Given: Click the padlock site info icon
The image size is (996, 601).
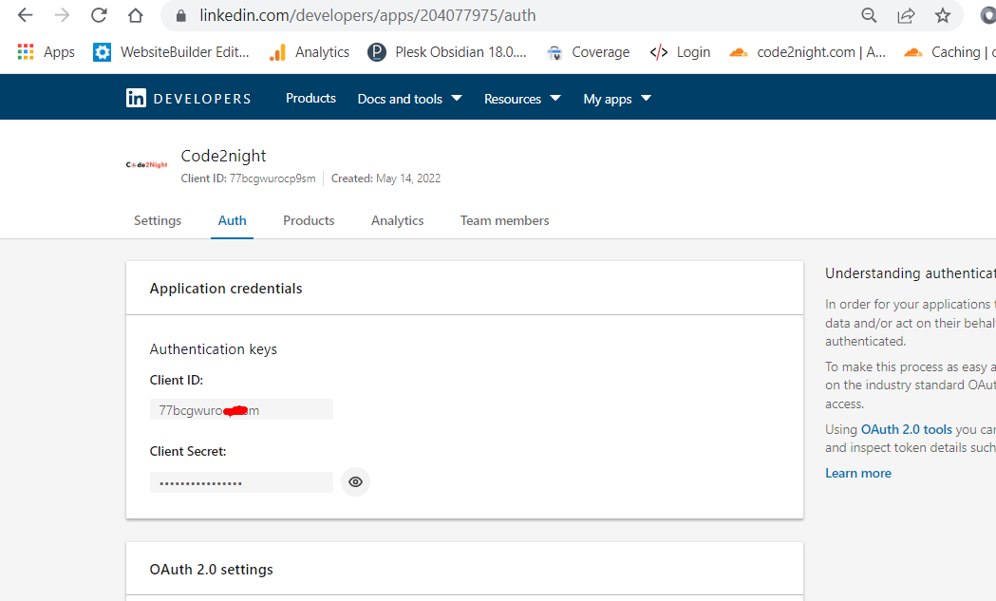Looking at the screenshot, I should [x=181, y=15].
